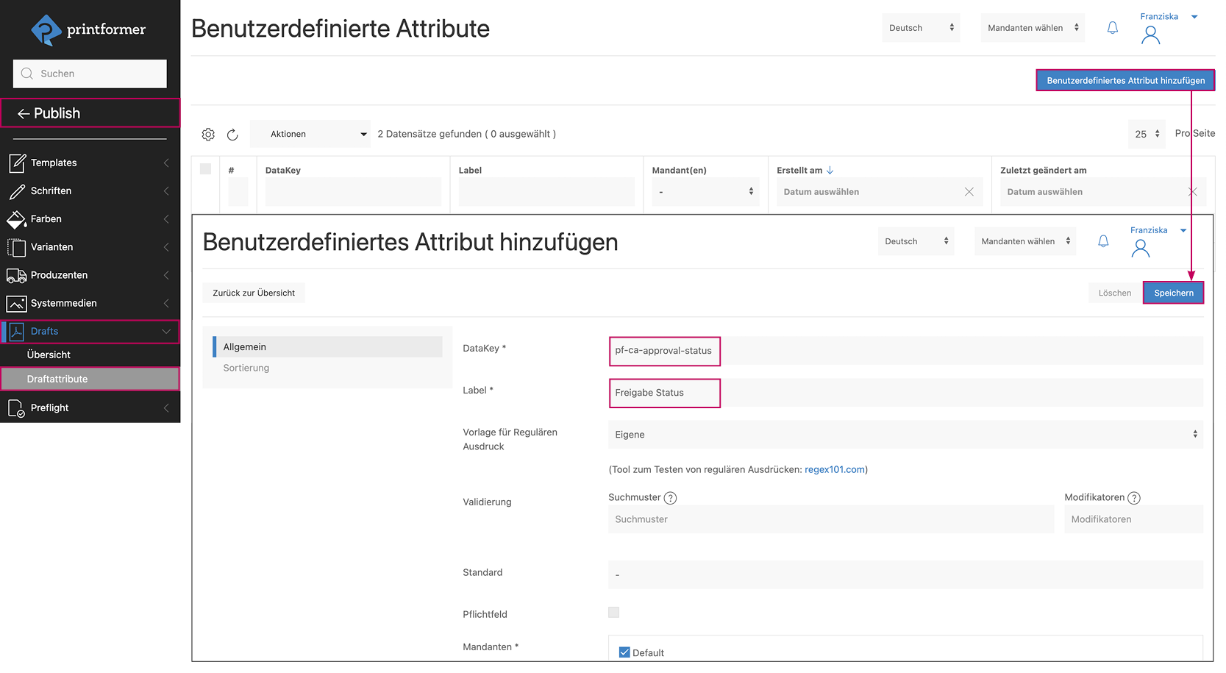
Task: Open the Vorlage dropdown showing Eigene
Action: tap(906, 435)
